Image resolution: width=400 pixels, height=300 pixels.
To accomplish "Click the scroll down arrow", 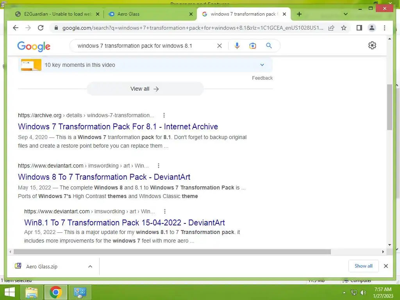I will 389,245.
